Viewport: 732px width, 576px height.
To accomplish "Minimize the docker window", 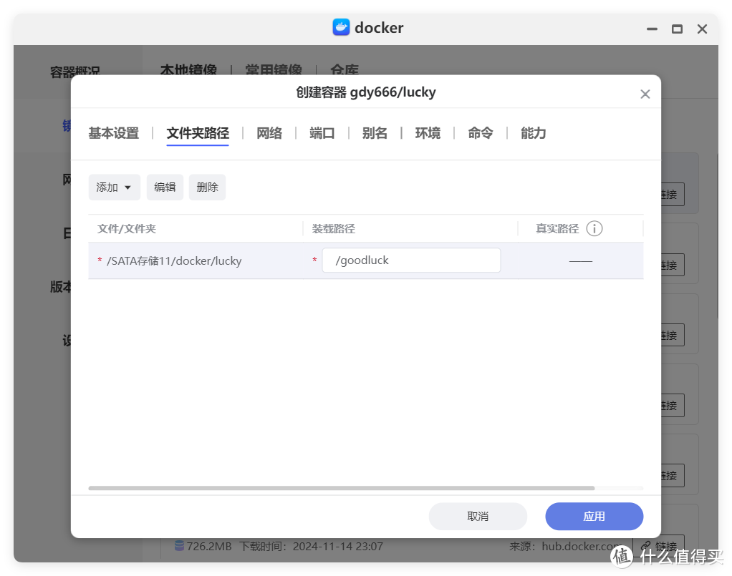I will 652,29.
